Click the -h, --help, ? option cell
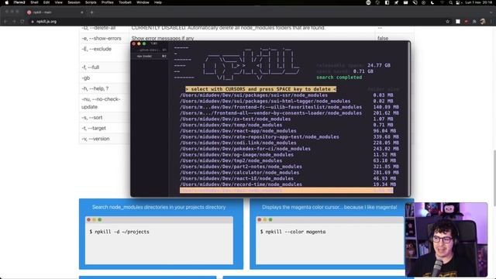The width and height of the screenshot is (496, 279). 104,88
